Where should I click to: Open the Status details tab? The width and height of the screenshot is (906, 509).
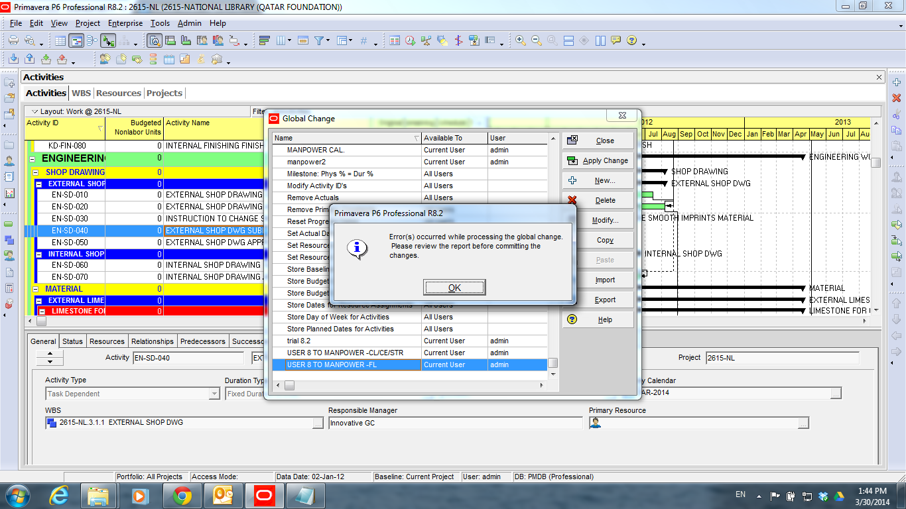(72, 341)
